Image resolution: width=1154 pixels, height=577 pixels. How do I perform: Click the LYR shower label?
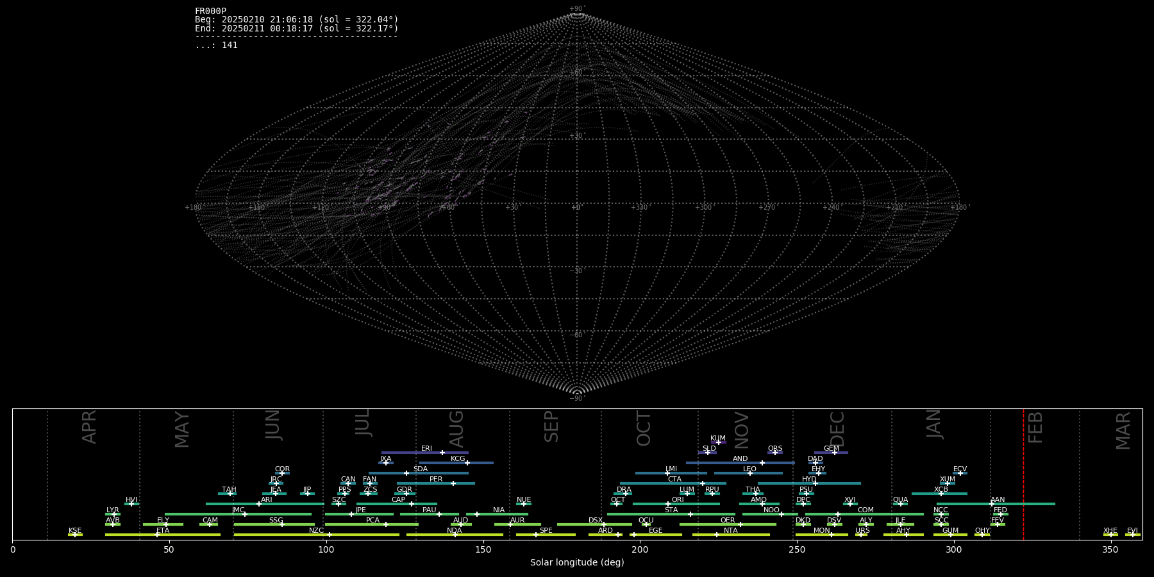[x=112, y=510]
